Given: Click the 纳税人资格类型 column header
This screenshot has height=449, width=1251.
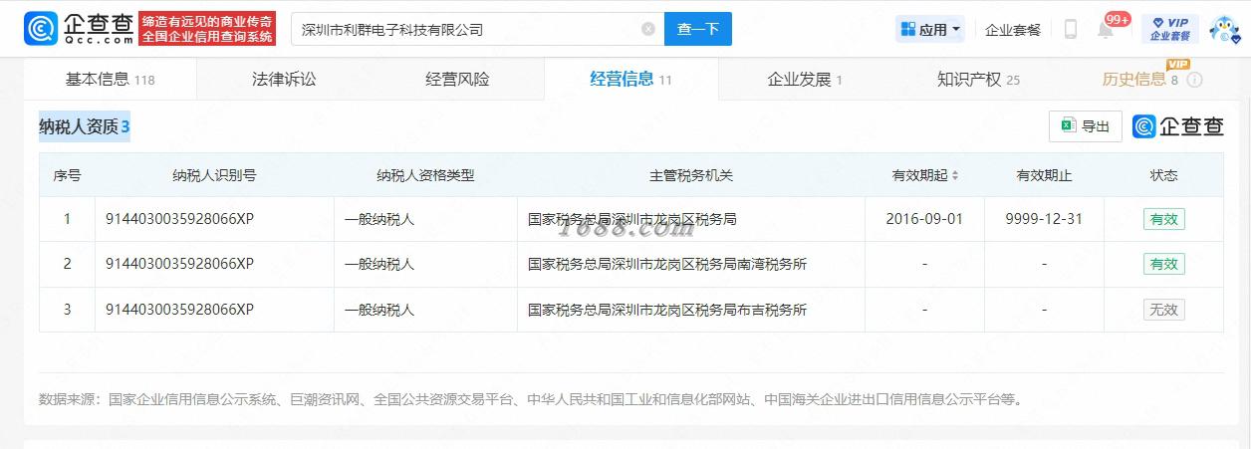Looking at the screenshot, I should (x=425, y=175).
